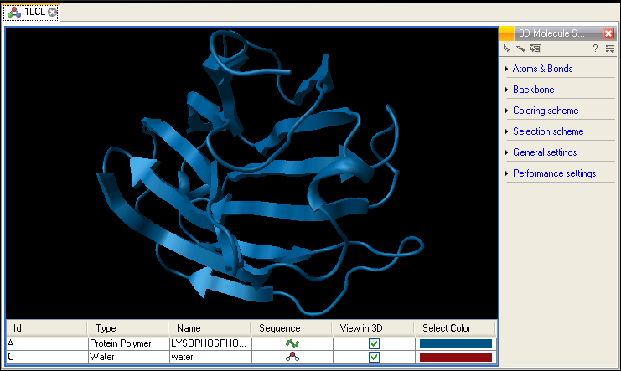Select the Protein Polymer type cell
This screenshot has width=621, height=371.
coord(128,343)
